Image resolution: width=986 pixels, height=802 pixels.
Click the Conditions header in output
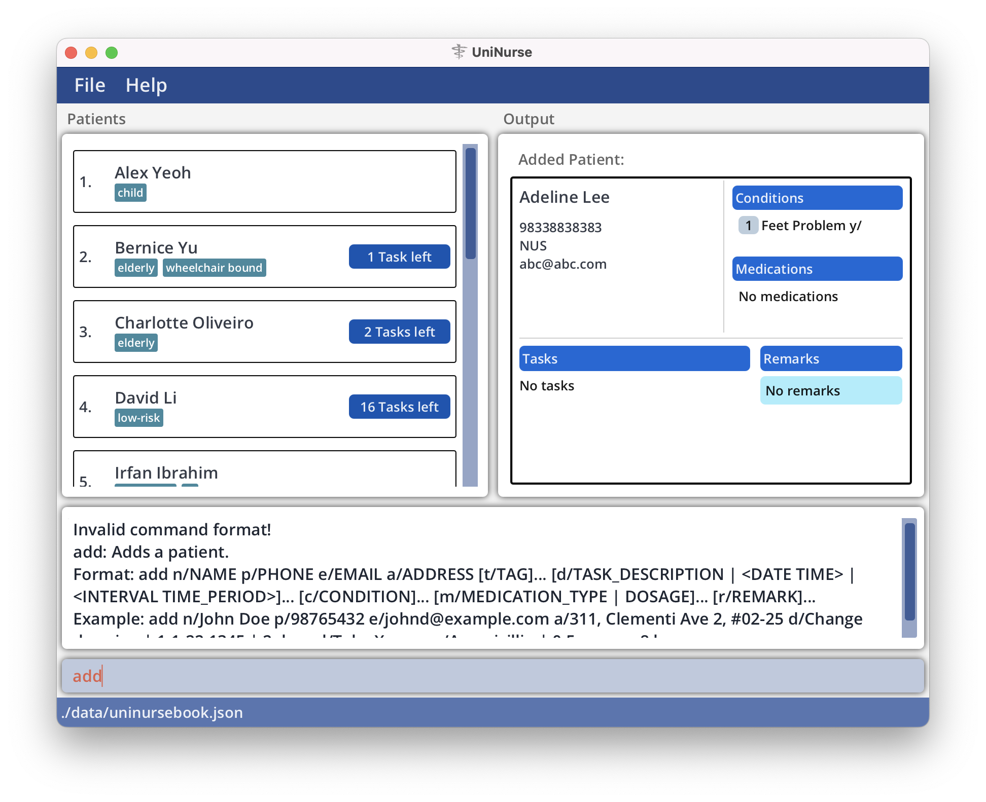(x=817, y=198)
